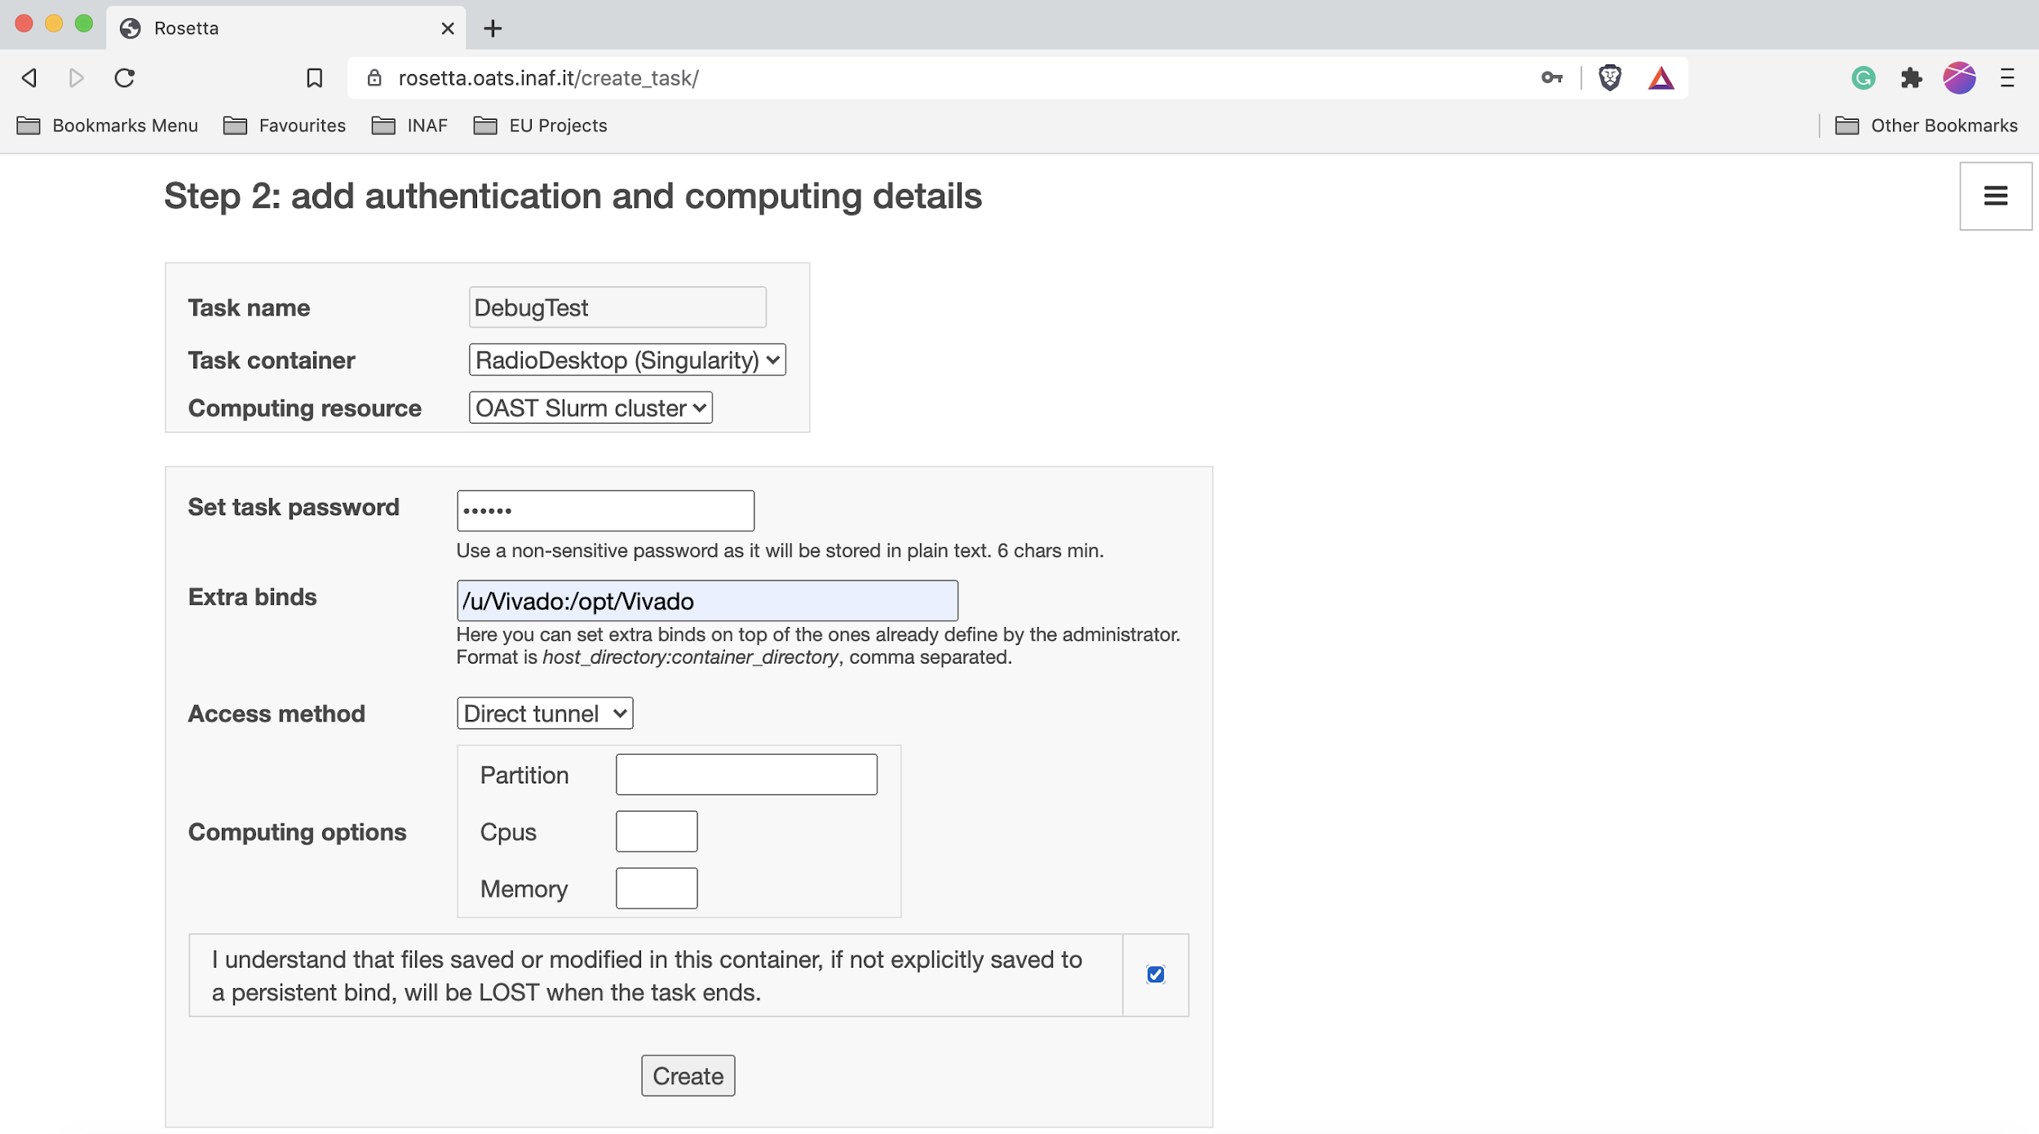Screen dimensions: 2039x1134
Task: Open the Grammarly extension icon
Action: (1863, 78)
